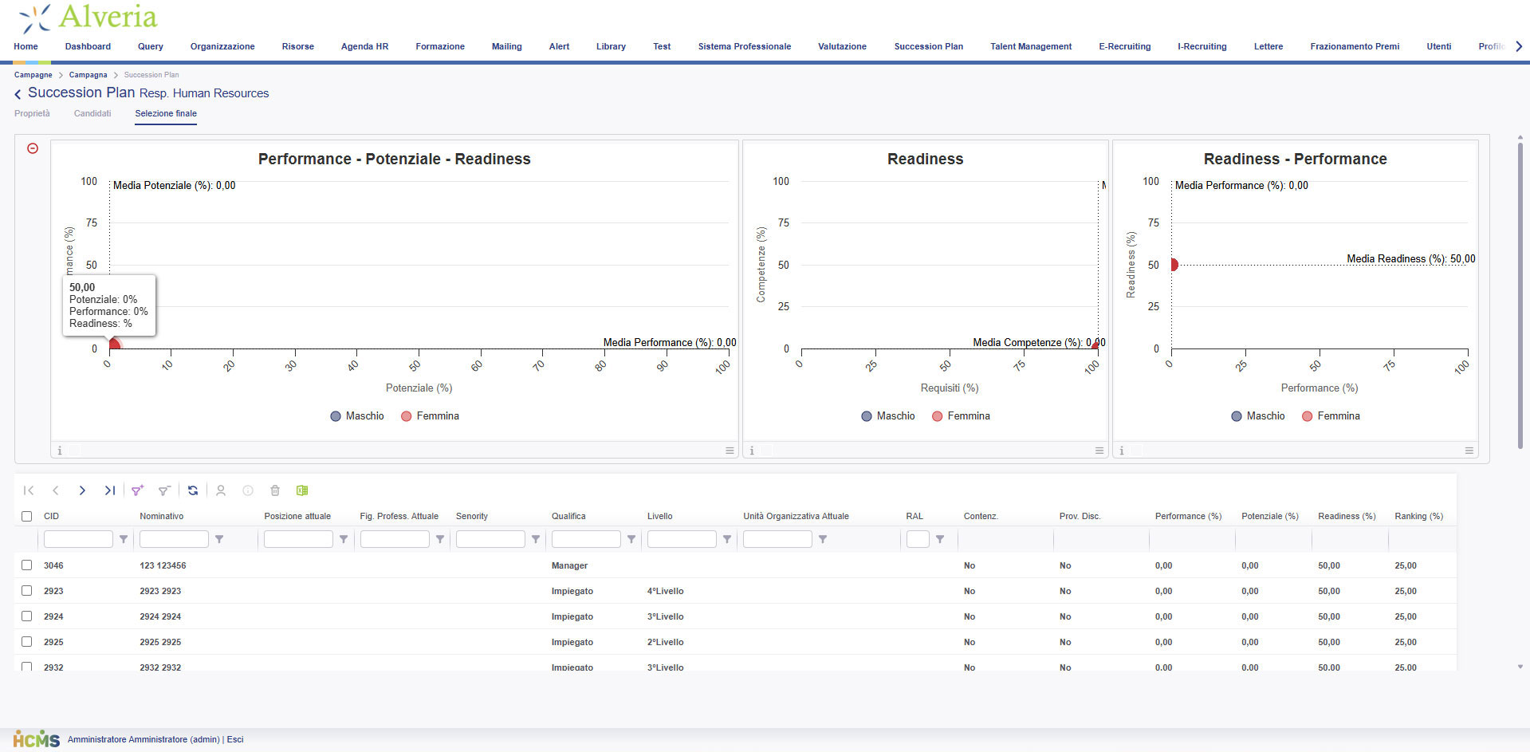Expand more navigation items with right chevron
Image resolution: width=1530 pixels, height=752 pixels.
click(x=1518, y=46)
